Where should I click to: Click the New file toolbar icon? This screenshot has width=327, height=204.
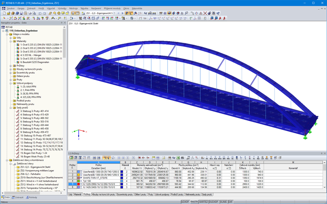4,13
